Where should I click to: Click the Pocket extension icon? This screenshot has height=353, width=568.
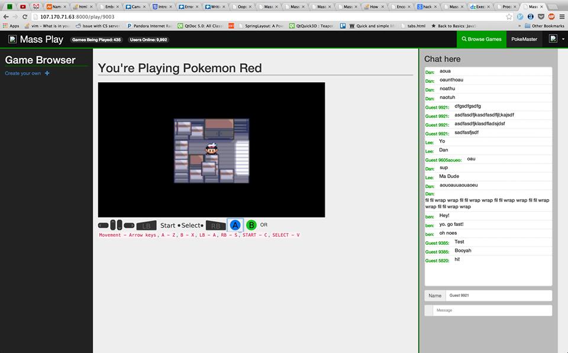click(x=541, y=17)
